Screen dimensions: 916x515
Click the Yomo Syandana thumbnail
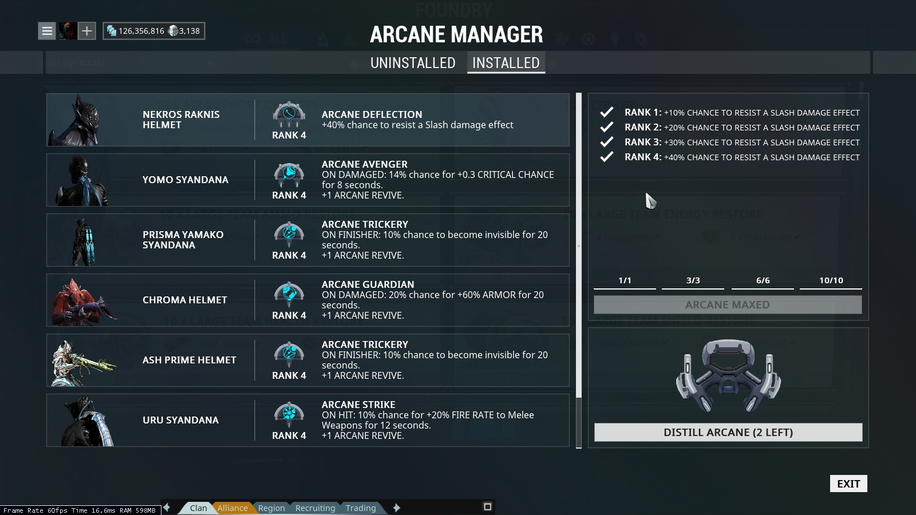82,180
